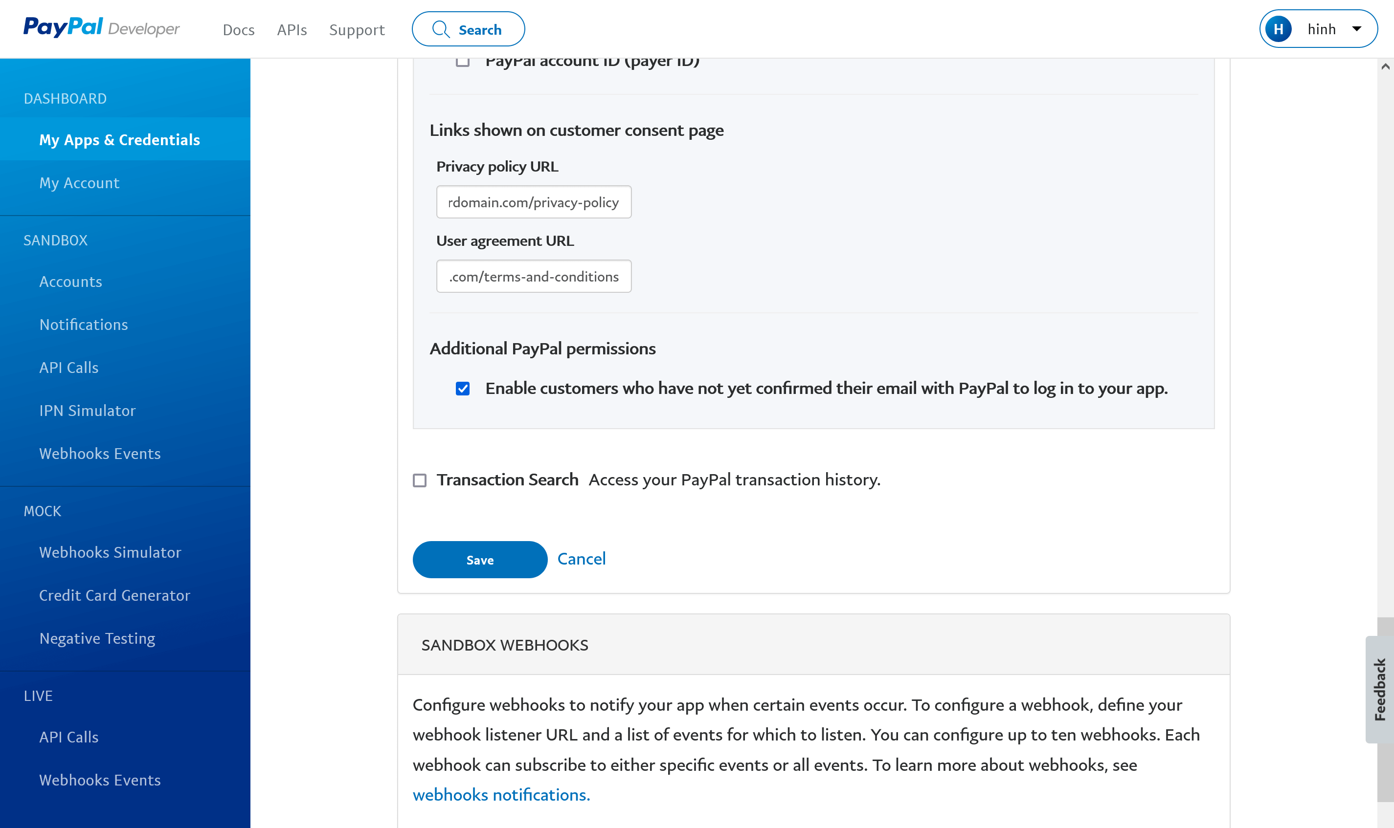The height and width of the screenshot is (828, 1394).
Task: Open the Support menu
Action: tap(357, 29)
